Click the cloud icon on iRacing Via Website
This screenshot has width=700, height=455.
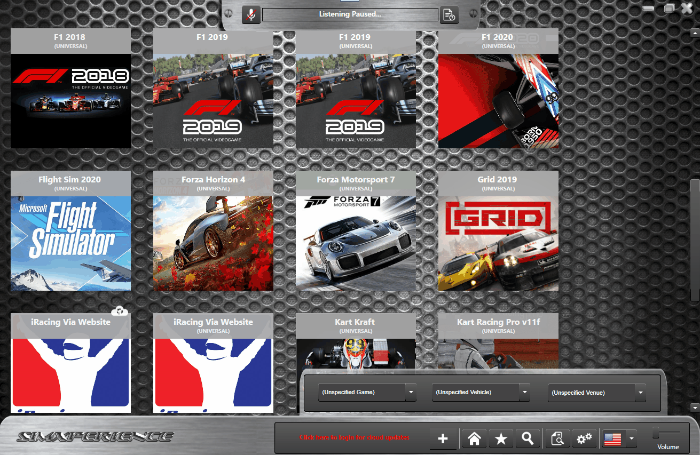point(121,310)
